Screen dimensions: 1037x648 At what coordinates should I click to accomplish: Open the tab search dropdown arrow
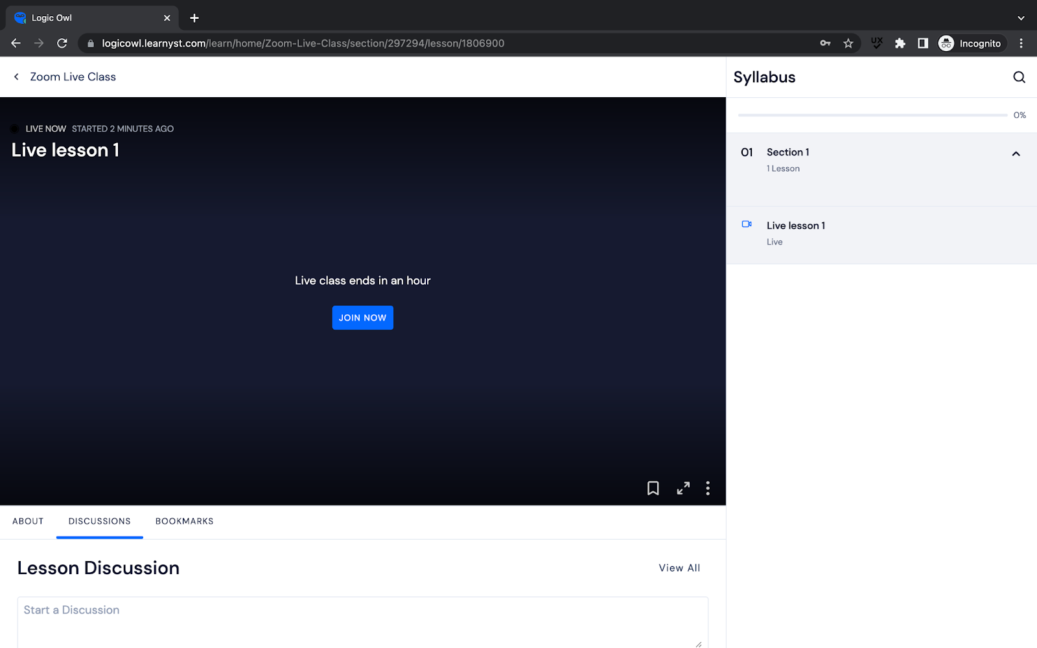1021,18
